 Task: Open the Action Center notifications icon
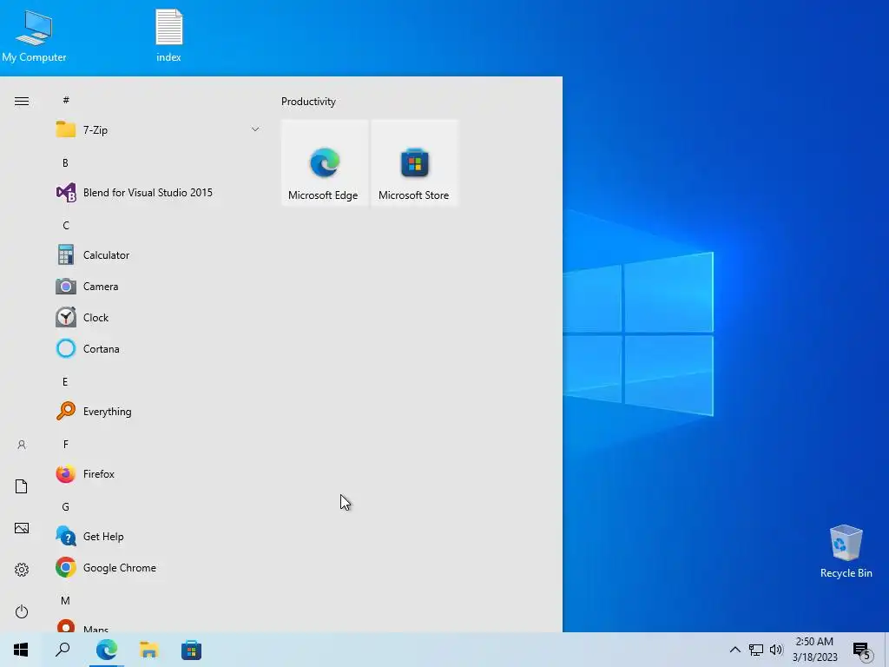pyautogui.click(x=861, y=650)
